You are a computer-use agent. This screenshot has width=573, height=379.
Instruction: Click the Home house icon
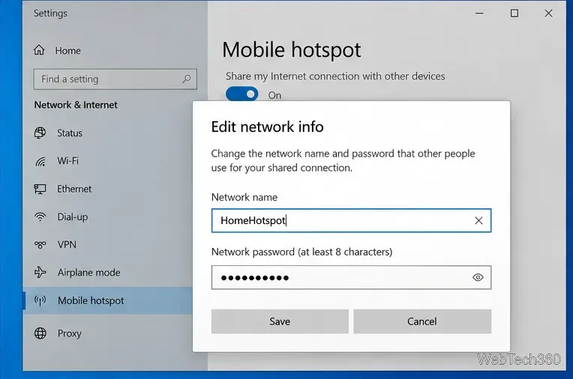click(x=39, y=50)
